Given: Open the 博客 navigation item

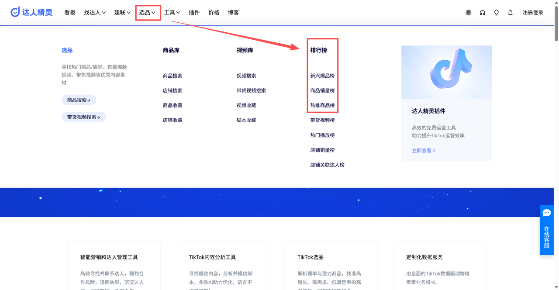Looking at the screenshot, I should pyautogui.click(x=233, y=13).
